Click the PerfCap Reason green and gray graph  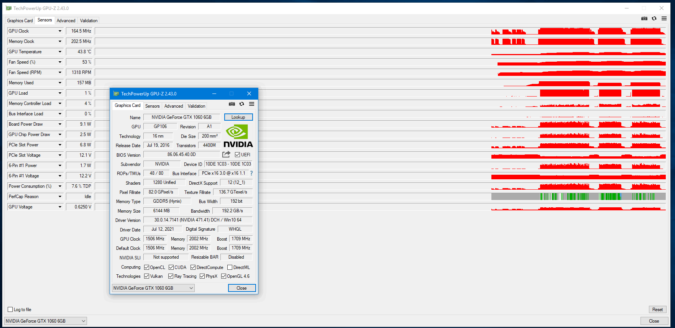point(381,197)
